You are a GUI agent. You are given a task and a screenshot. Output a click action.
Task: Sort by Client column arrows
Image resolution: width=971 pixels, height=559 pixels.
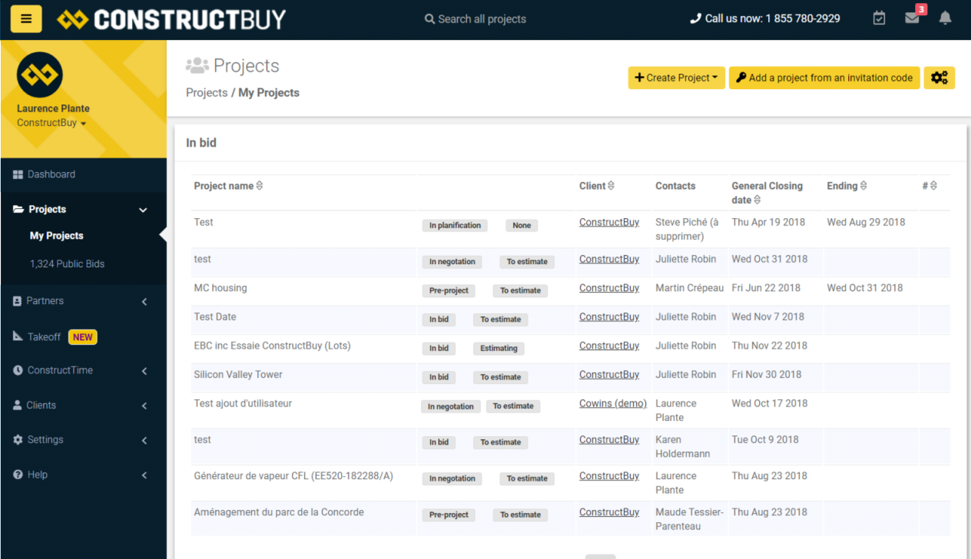611,186
